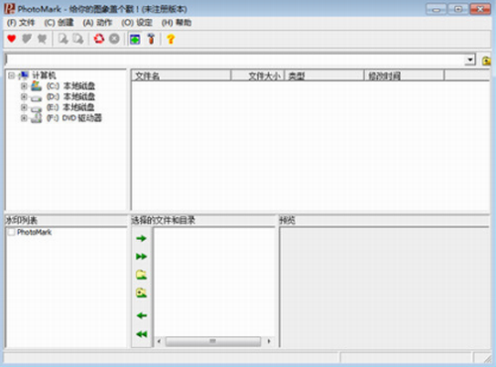496x367 pixels.
Task: Open the path combo box dropdown arrow
Action: point(470,61)
